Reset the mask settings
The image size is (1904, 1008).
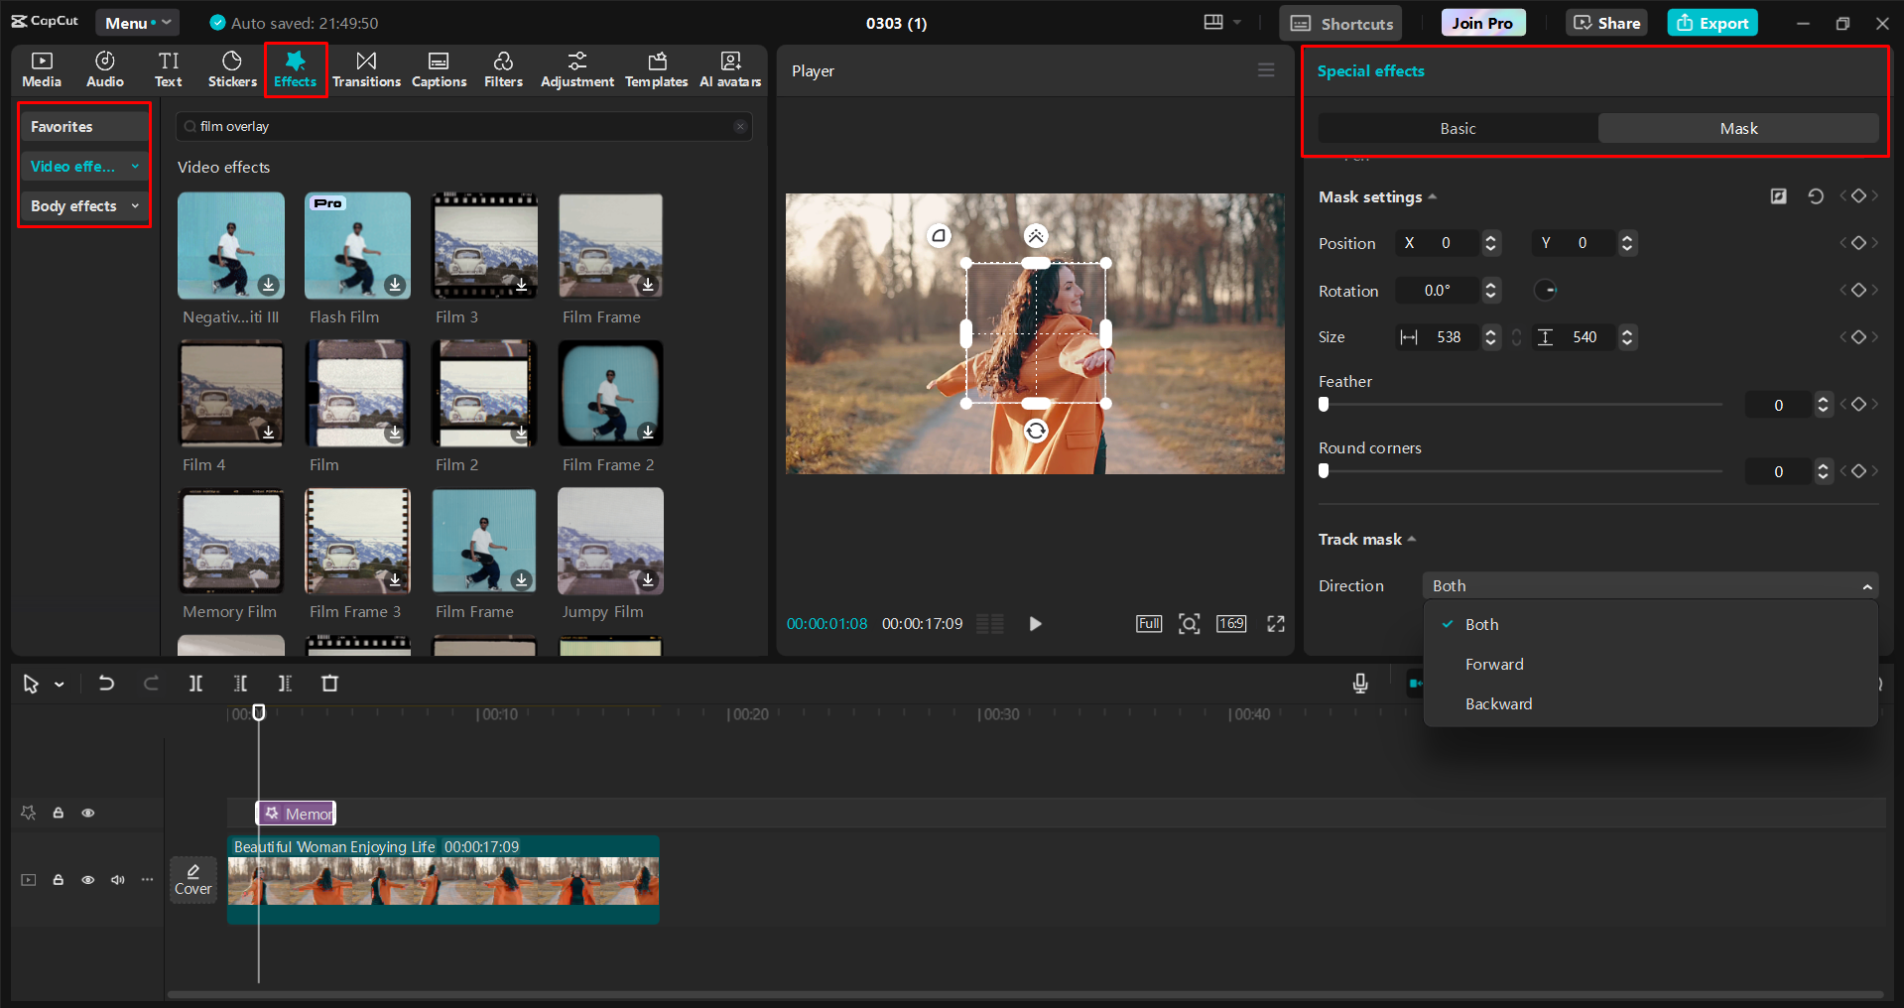[x=1815, y=196]
